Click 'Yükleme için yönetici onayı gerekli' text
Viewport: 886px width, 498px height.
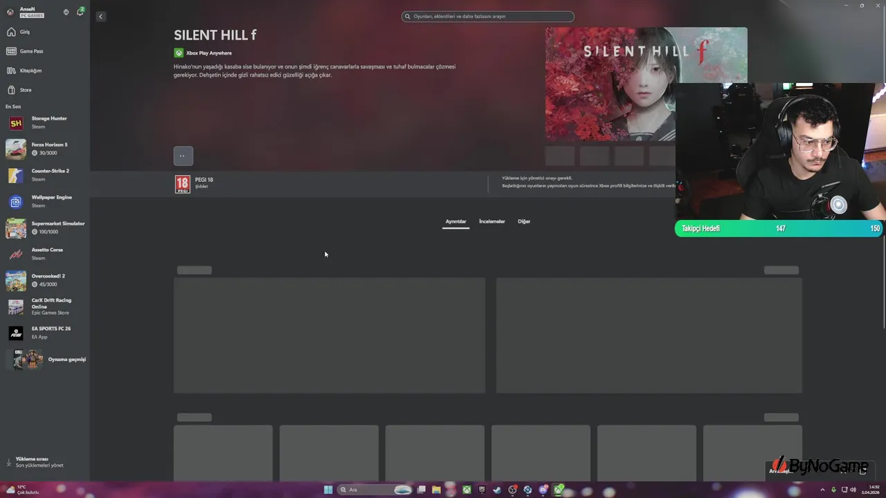[537, 178]
